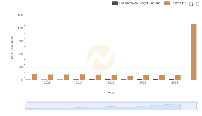Click the '9B' y-axis label

(x=21, y=41)
